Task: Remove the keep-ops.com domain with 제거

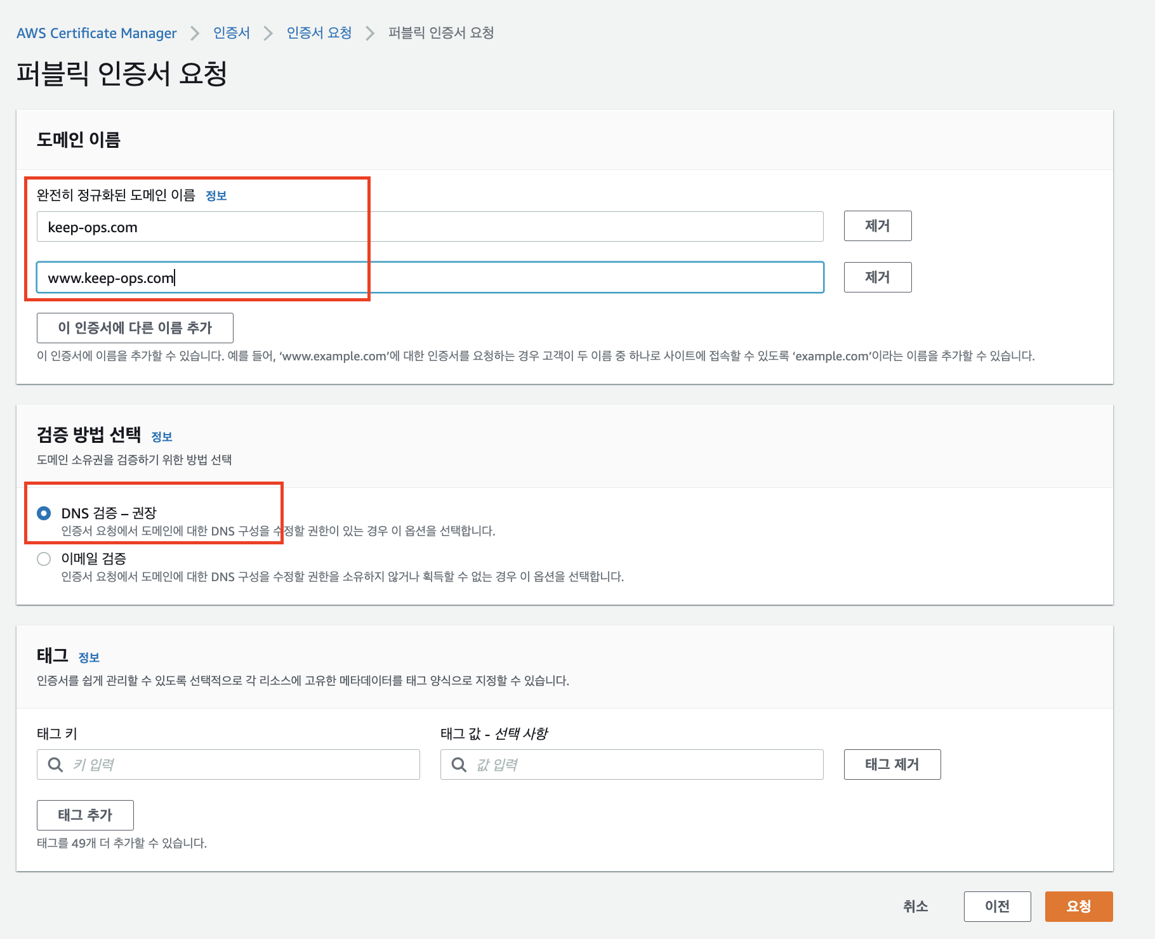Action: (x=878, y=226)
